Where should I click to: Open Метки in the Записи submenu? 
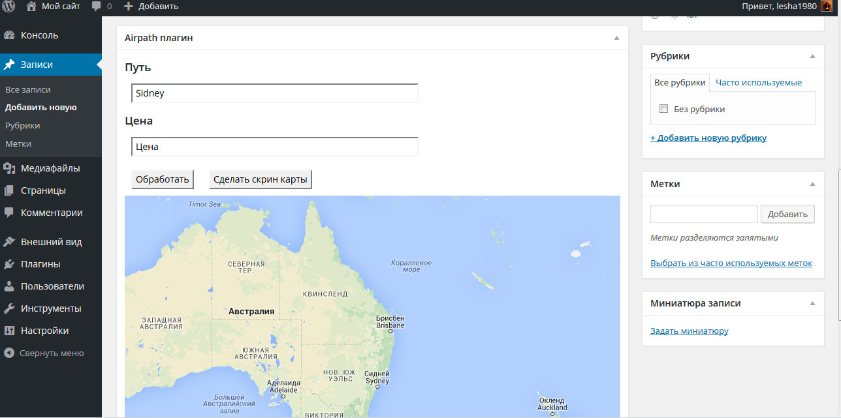coord(18,143)
